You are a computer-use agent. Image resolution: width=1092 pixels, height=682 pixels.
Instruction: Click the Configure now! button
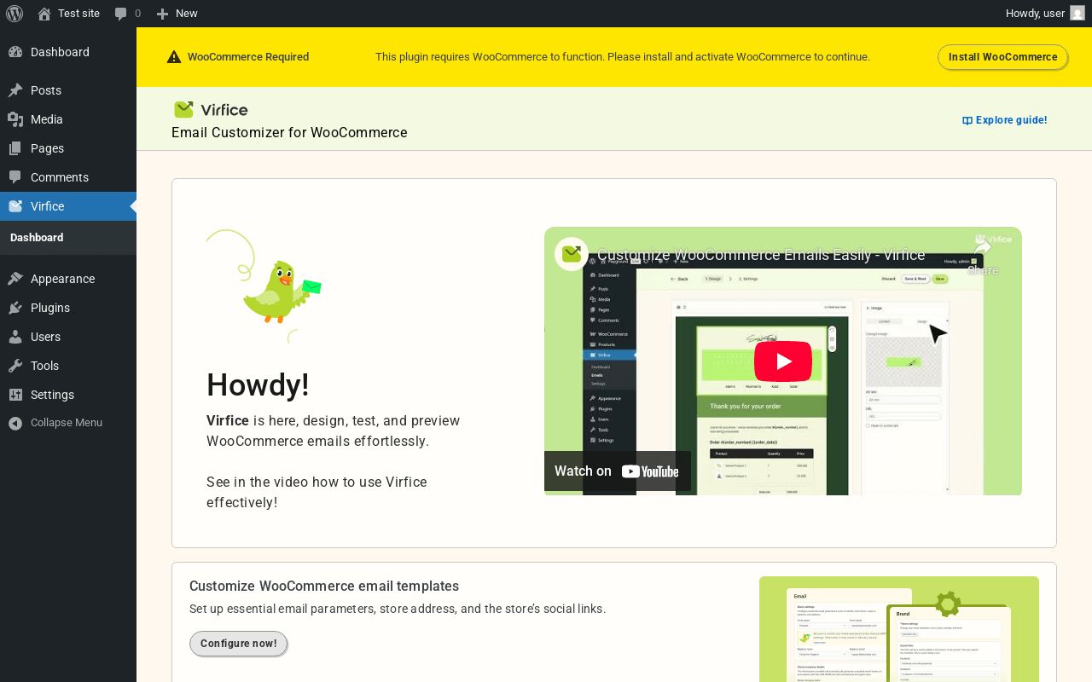(238, 644)
